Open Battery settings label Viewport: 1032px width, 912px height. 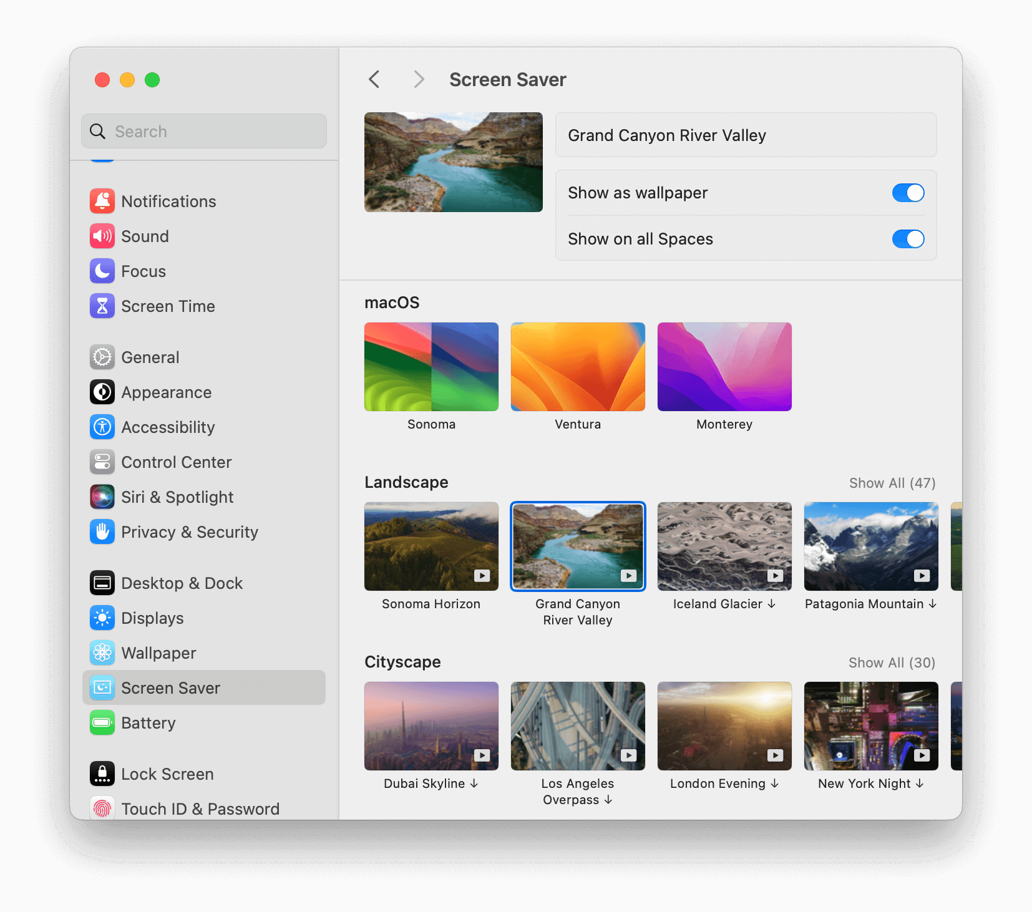(148, 723)
